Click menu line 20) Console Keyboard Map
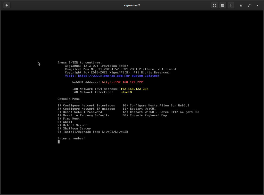The image size is (264, 195). (145, 115)
